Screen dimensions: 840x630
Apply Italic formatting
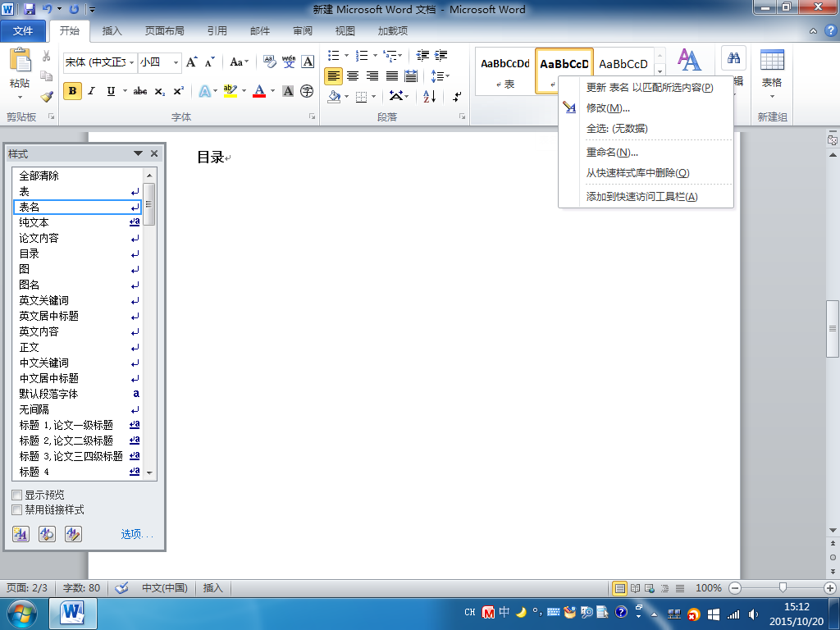click(92, 91)
